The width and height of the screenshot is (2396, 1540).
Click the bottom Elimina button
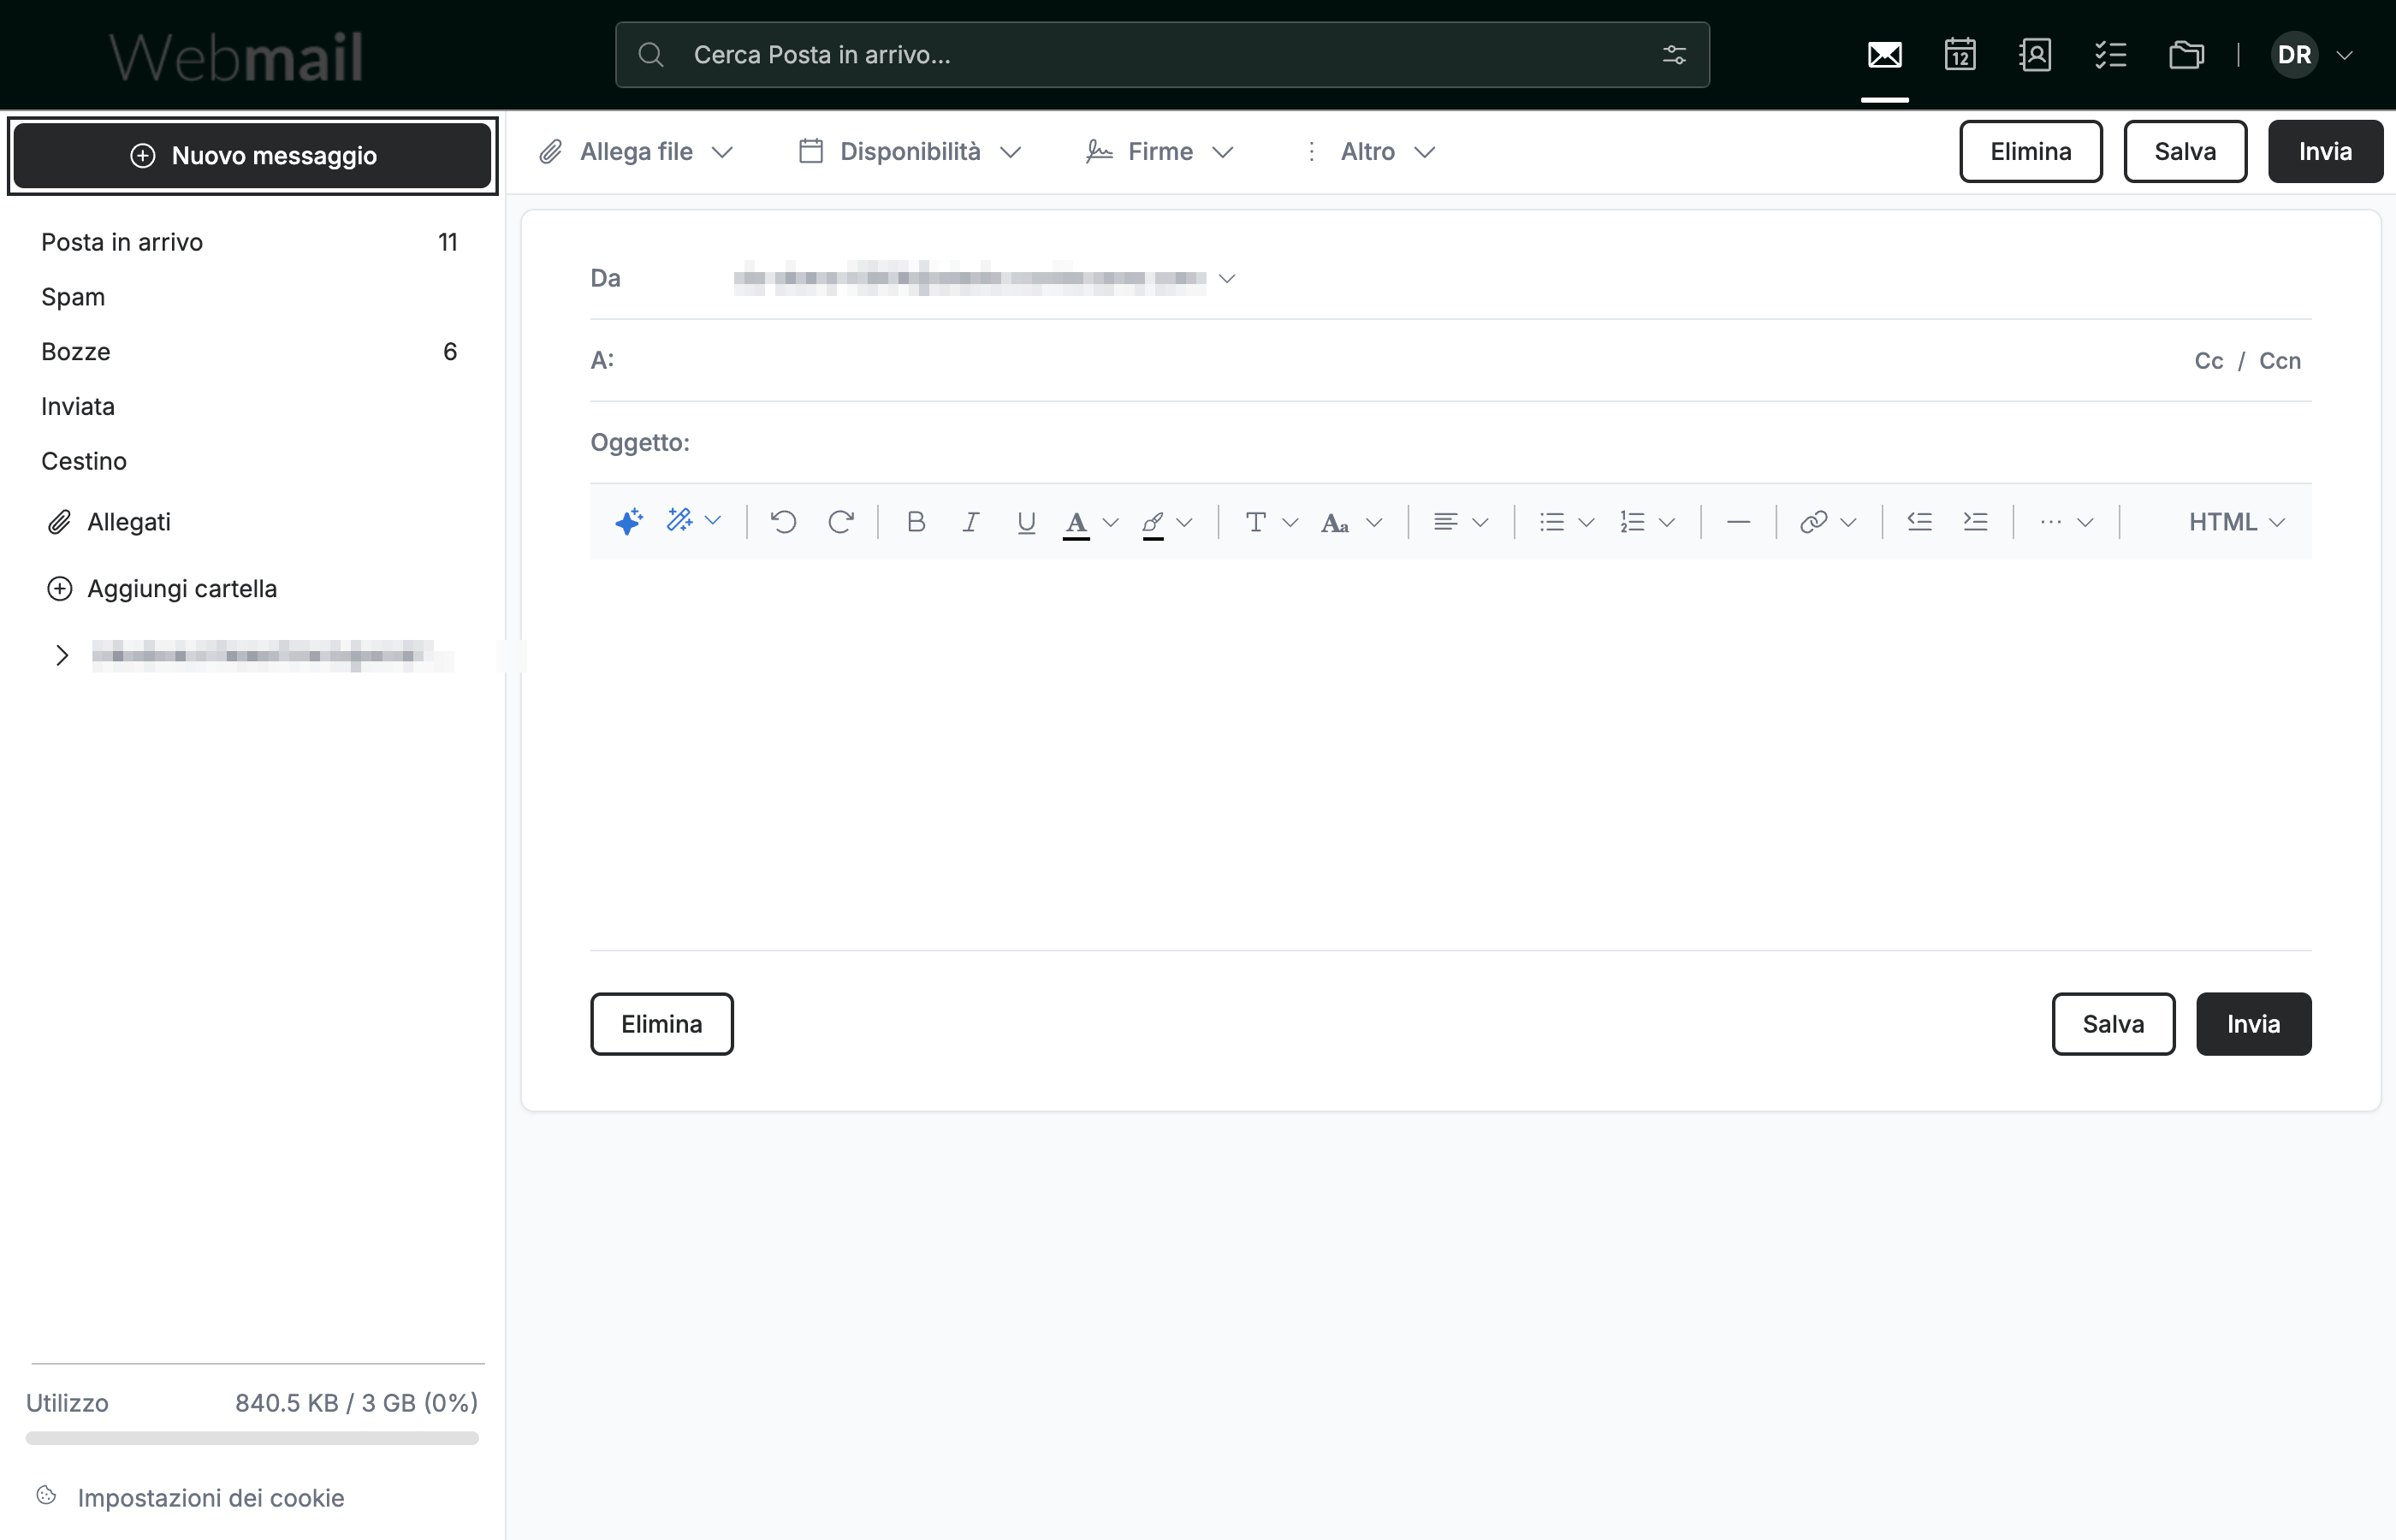point(661,1023)
